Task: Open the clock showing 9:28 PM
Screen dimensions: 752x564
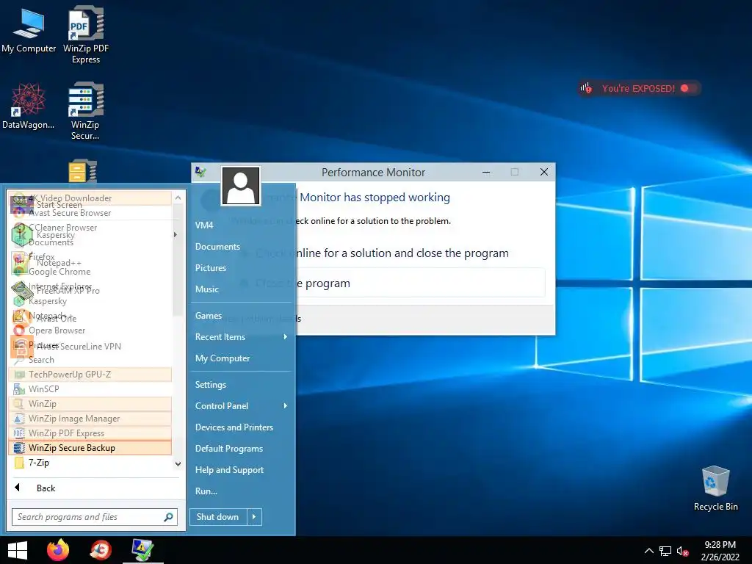Action: coord(720,551)
